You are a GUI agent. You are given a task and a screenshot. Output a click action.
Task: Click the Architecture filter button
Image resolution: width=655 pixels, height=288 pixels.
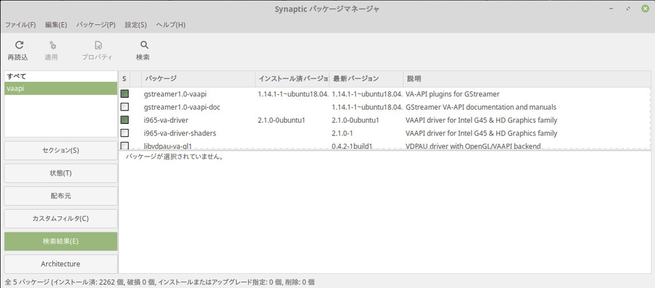click(61, 264)
